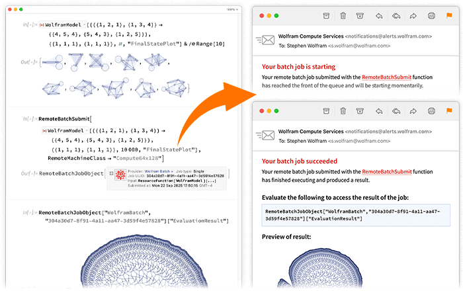
Task: Click envelope icon in 'batch job is starting' email
Action: coord(268,40)
